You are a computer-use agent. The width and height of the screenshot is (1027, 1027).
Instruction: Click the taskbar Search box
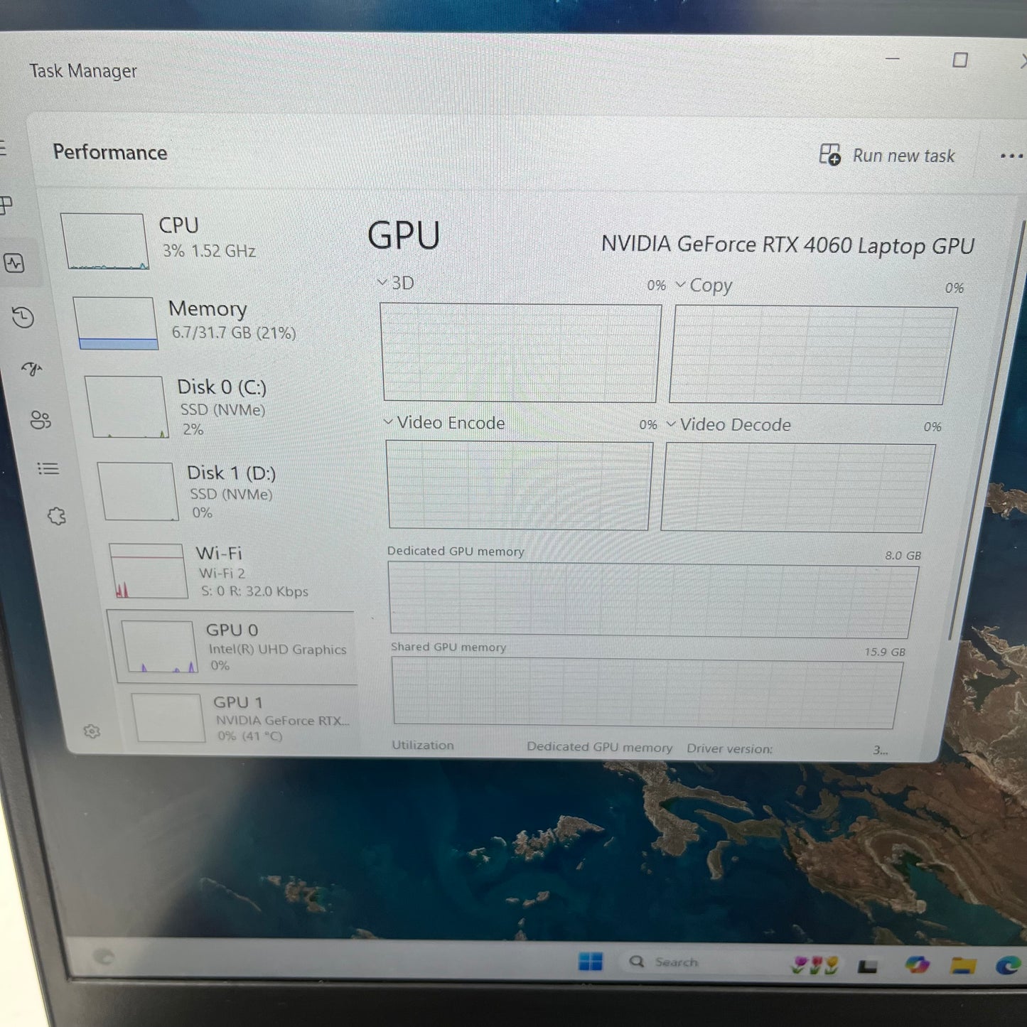click(x=700, y=962)
